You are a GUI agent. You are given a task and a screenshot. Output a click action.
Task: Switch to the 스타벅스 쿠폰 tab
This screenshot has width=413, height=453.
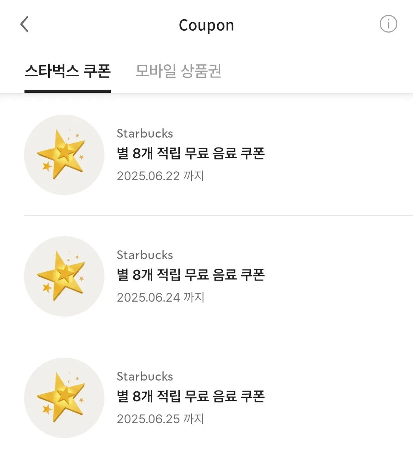pos(68,71)
